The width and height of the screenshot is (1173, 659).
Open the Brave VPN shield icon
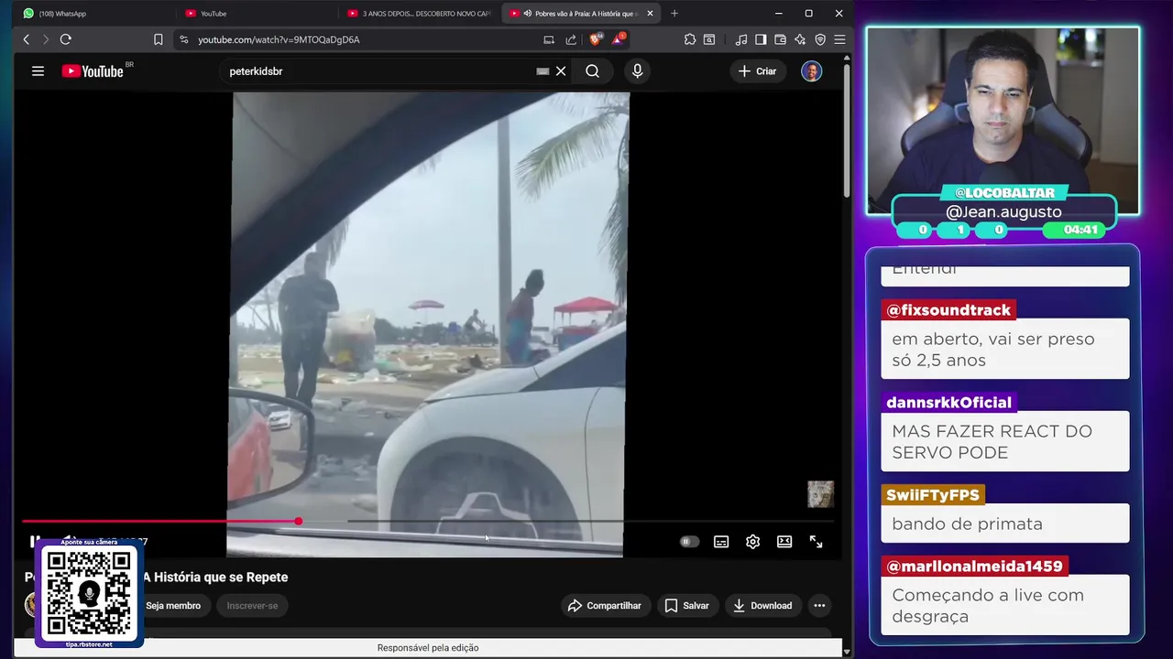click(820, 39)
